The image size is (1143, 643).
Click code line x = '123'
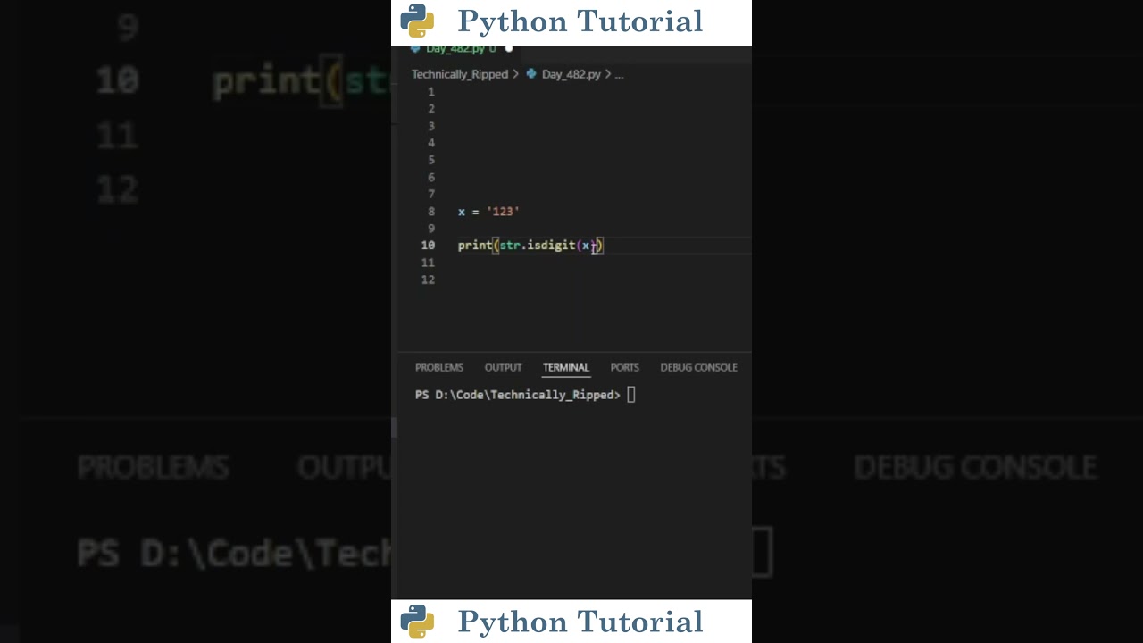pyautogui.click(x=488, y=212)
